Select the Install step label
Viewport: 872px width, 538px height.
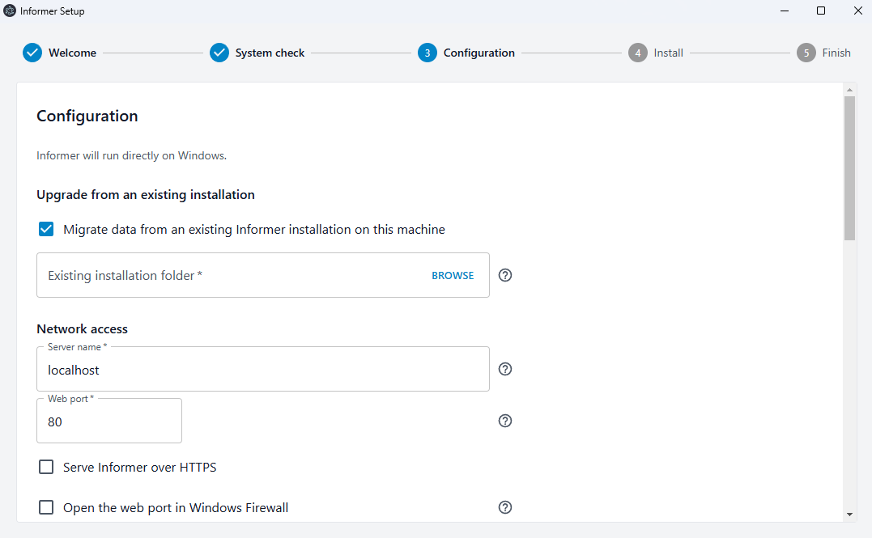click(668, 53)
